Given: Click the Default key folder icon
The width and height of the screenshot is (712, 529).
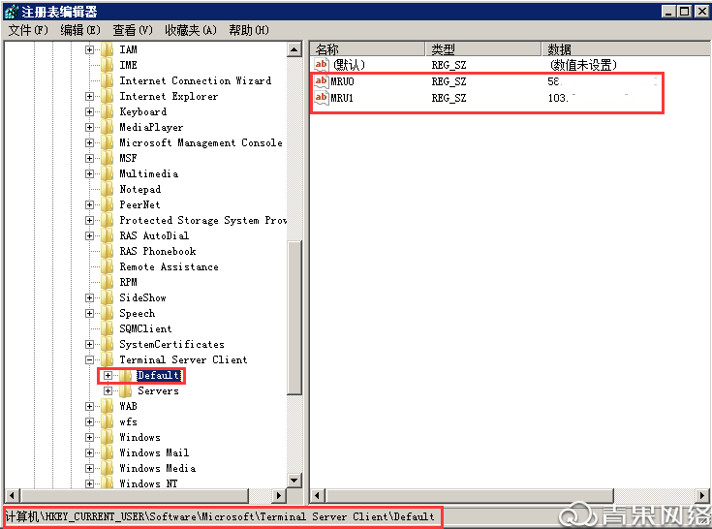Looking at the screenshot, I should (126, 376).
